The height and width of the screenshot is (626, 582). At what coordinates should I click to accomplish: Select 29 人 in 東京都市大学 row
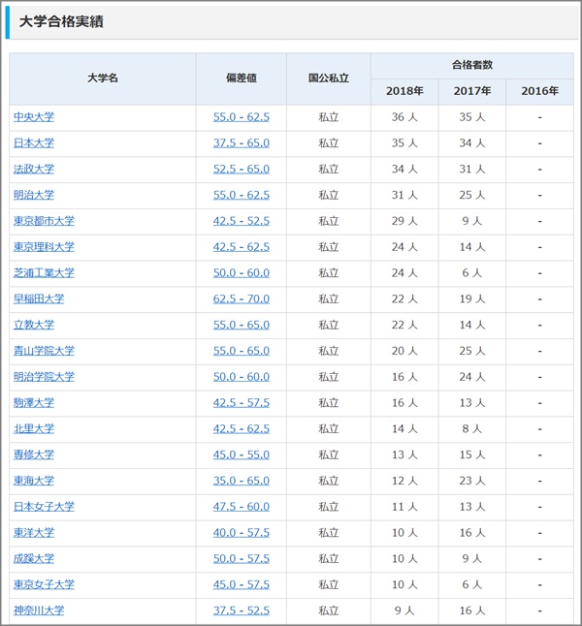point(404,221)
